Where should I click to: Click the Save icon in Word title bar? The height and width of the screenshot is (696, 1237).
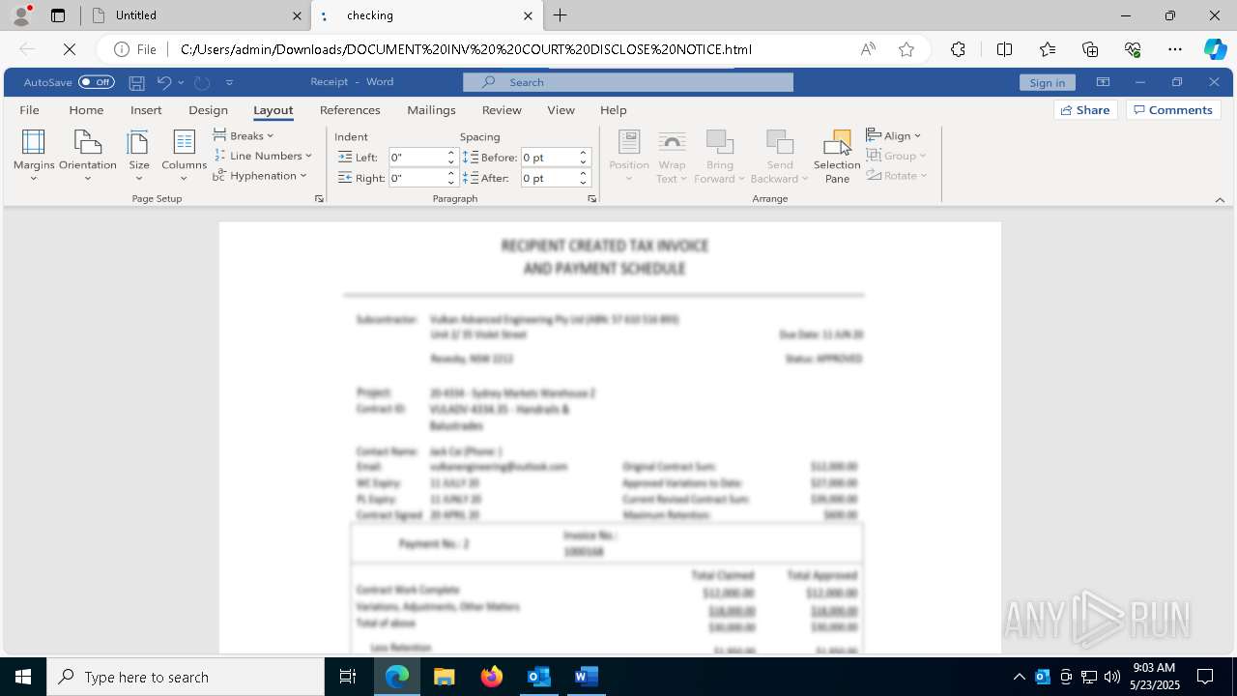(x=137, y=82)
